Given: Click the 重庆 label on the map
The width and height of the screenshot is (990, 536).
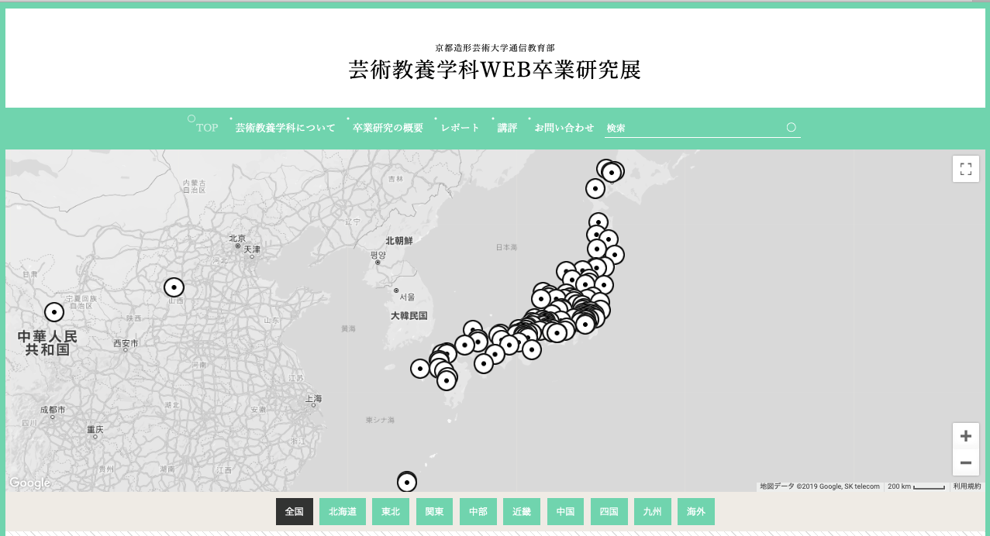Looking at the screenshot, I should [x=95, y=429].
